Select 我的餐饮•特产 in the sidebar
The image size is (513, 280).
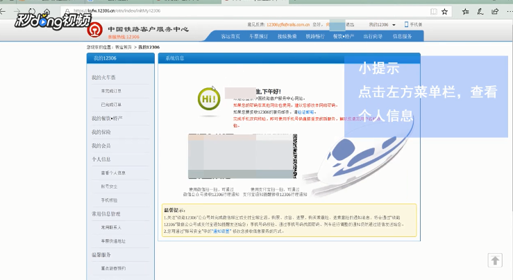[107, 119]
